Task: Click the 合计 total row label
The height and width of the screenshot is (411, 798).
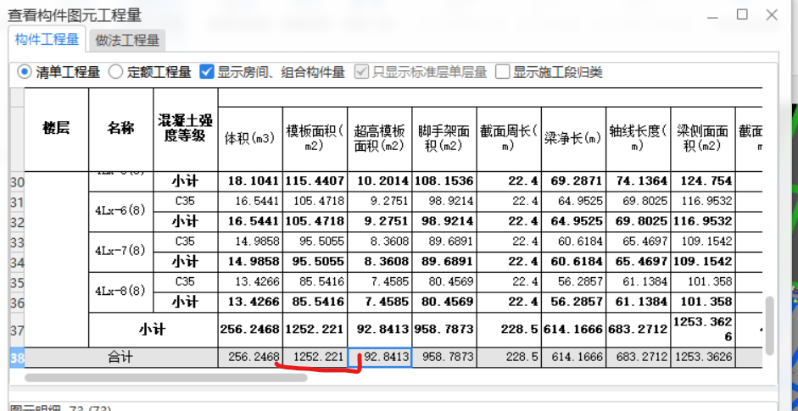Action: point(121,358)
